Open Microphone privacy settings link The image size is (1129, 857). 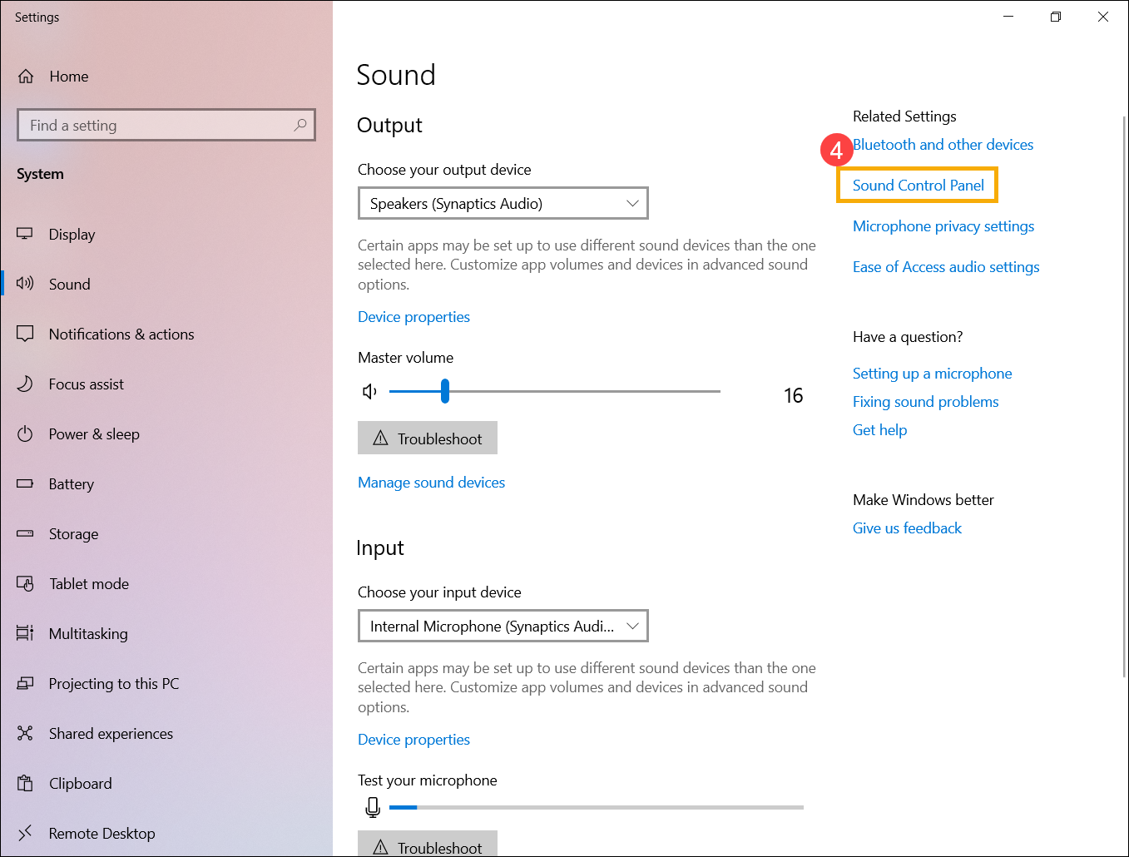[x=943, y=226]
